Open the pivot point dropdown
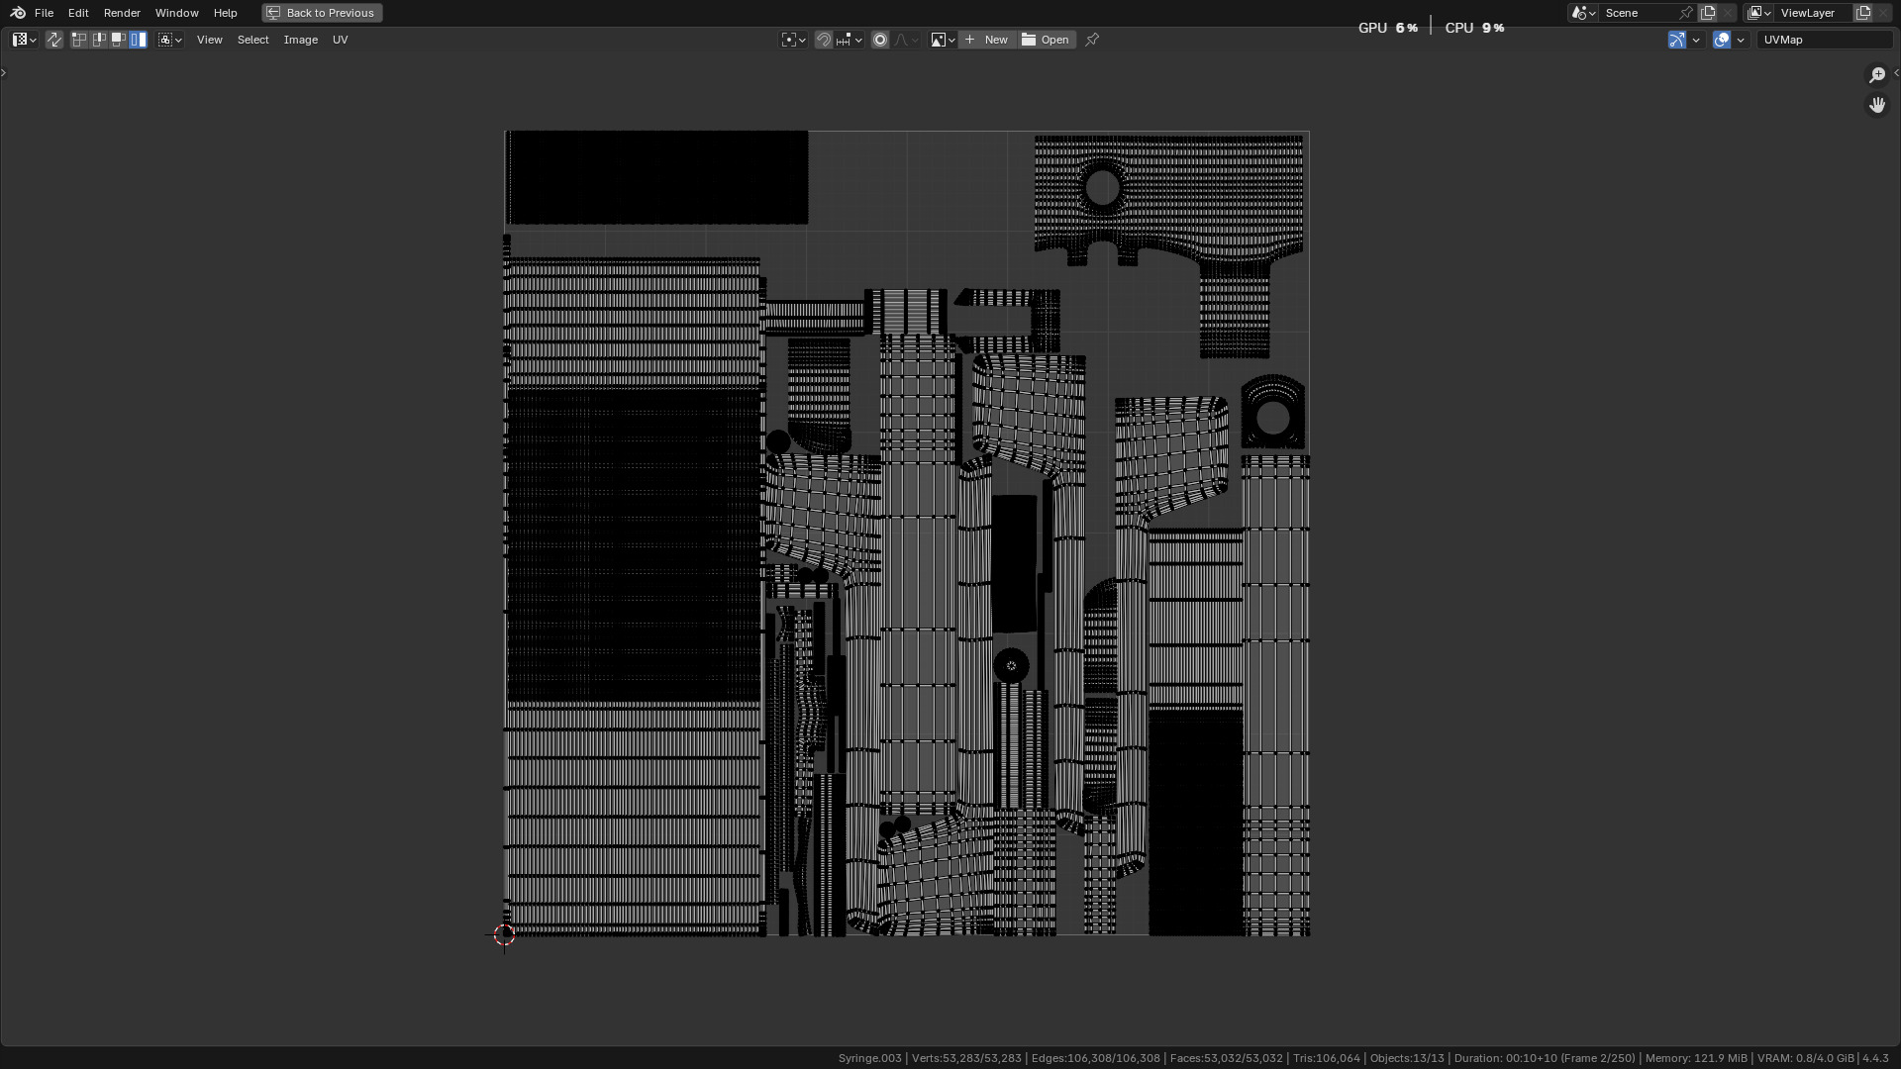The image size is (1901, 1069). (x=793, y=40)
